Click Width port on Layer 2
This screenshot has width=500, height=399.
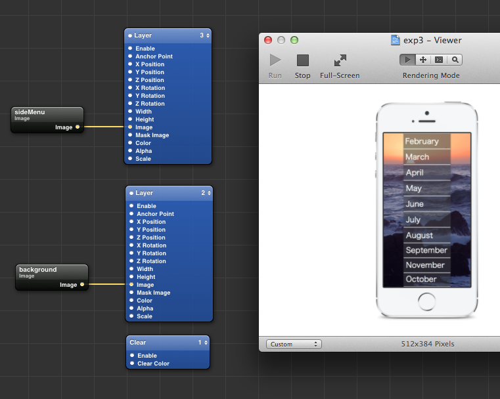pyautogui.click(x=131, y=269)
